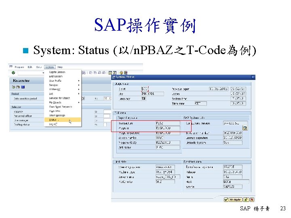This screenshot has width=291, height=218.
Task: Click the customize layout monitor icon
Action: (126, 73)
